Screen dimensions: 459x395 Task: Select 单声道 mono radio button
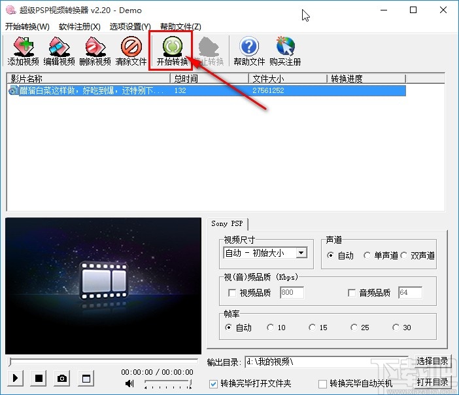367,255
